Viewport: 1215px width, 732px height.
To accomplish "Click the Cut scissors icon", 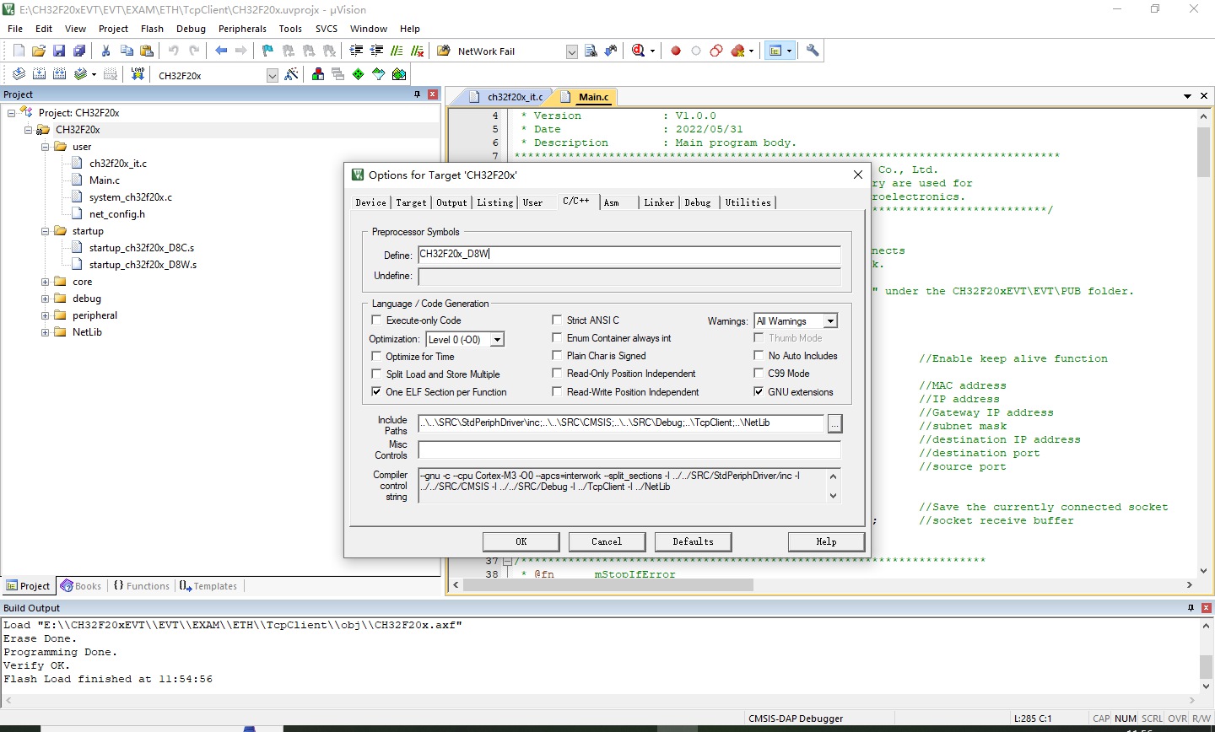I will click(106, 51).
